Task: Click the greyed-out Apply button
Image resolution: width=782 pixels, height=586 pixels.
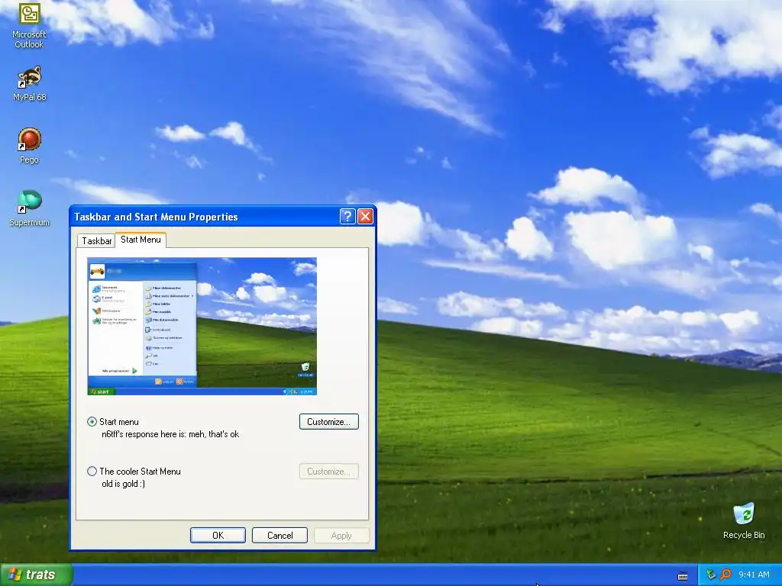Action: point(341,535)
